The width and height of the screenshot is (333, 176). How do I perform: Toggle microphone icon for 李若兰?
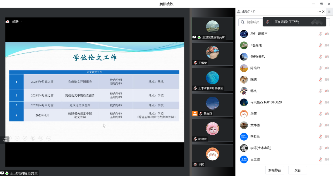(320, 136)
